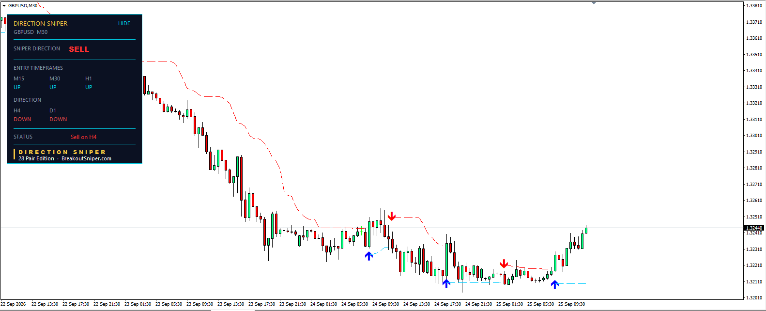
Task: Click the DOWN value under H4
Action: click(22, 119)
